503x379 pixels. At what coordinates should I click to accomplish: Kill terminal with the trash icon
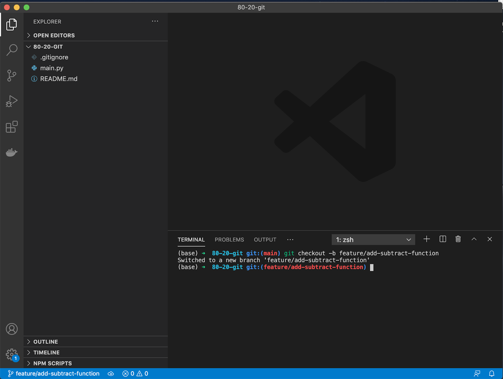pos(458,239)
